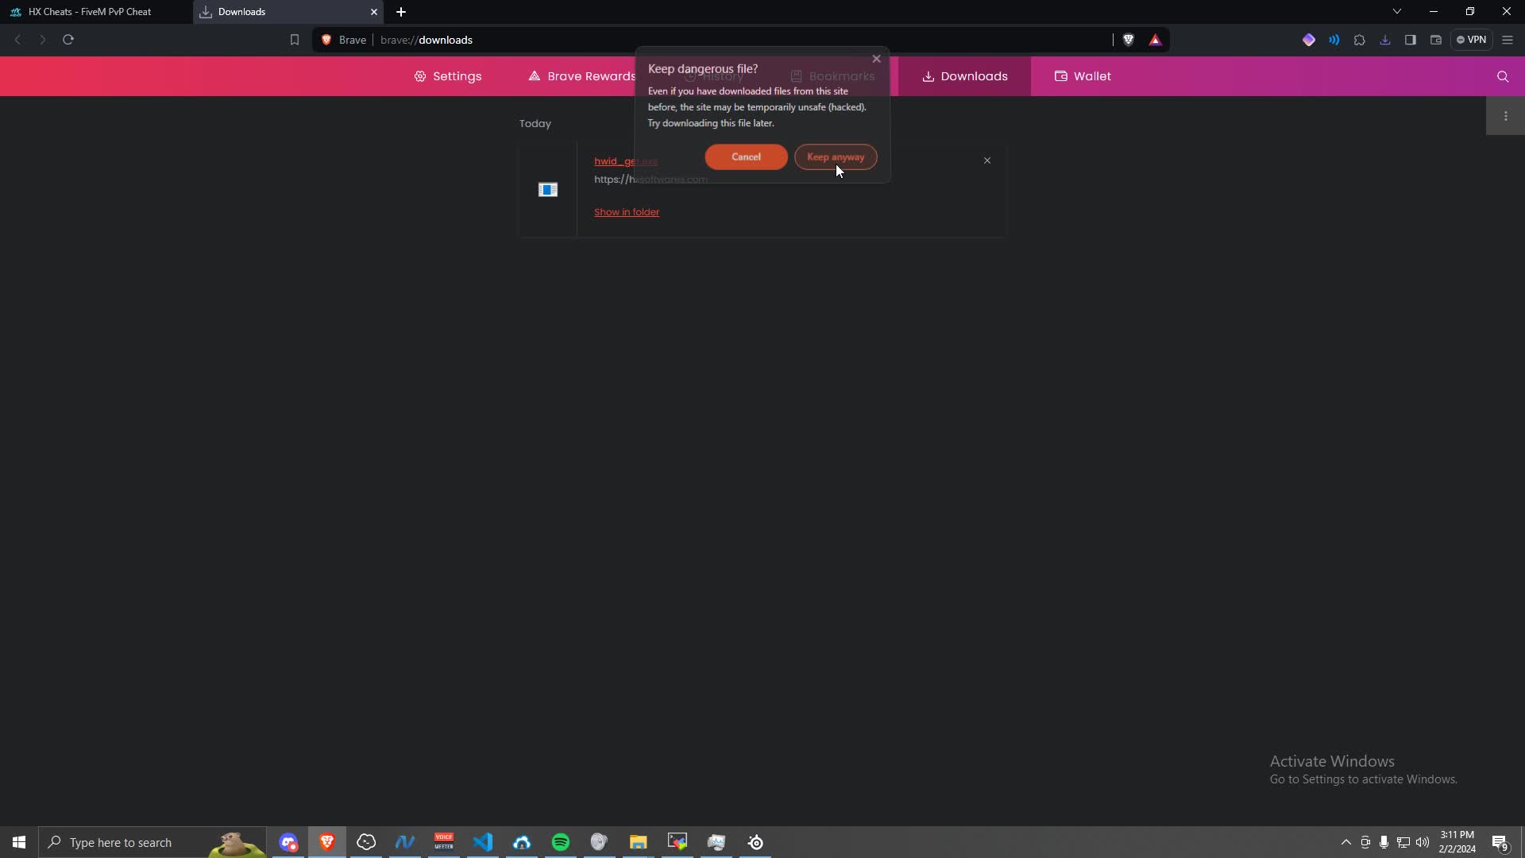Open the Brave Rewards triangle icon in address bar
This screenshot has height=858, width=1525.
[x=1156, y=40]
